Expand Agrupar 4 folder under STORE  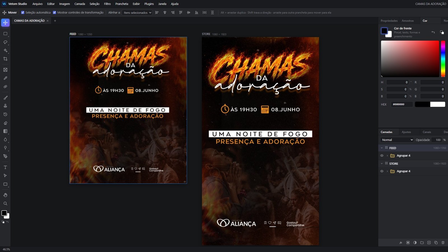coord(387,171)
